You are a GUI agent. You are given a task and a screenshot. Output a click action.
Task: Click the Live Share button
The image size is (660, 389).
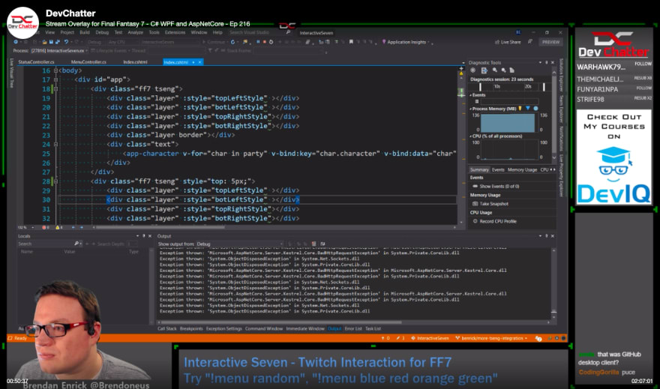[x=508, y=42]
